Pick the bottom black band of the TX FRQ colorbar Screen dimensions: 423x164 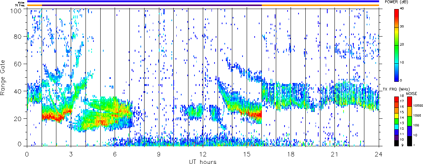[397, 143]
